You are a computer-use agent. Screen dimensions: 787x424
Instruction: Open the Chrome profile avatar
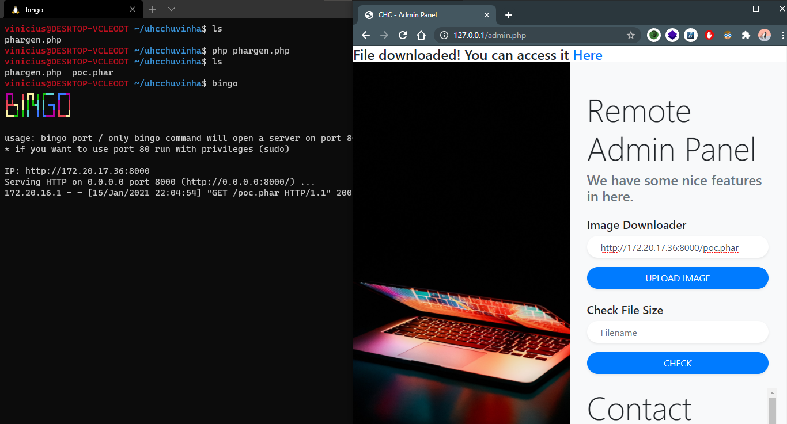765,35
